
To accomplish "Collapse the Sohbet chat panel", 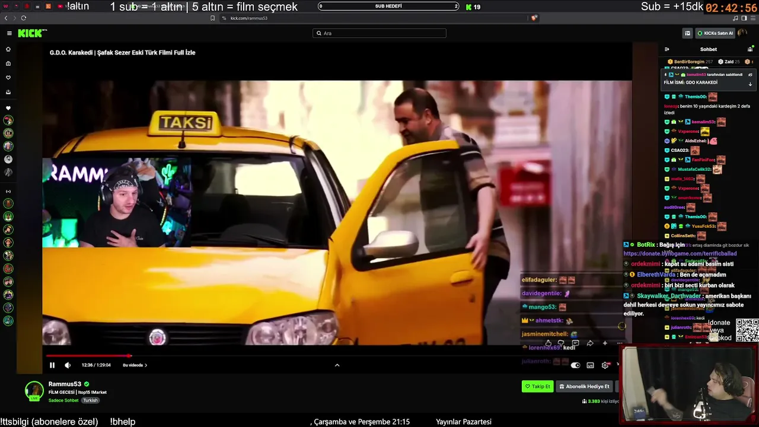I will pyautogui.click(x=666, y=49).
